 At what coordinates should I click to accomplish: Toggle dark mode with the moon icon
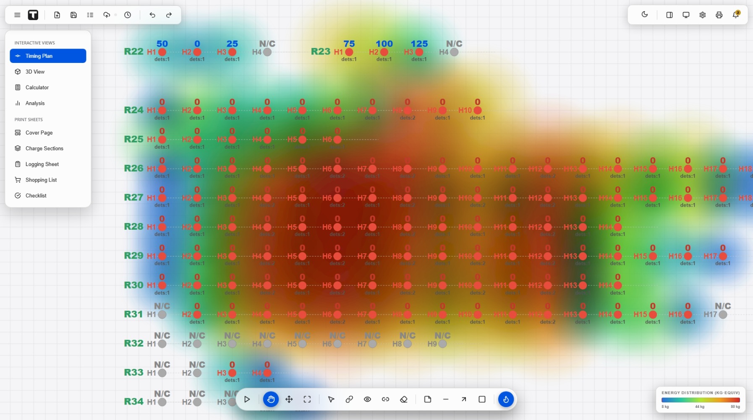coord(645,15)
